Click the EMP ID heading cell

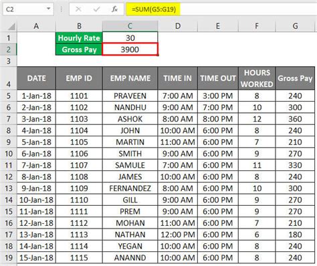[x=79, y=78]
